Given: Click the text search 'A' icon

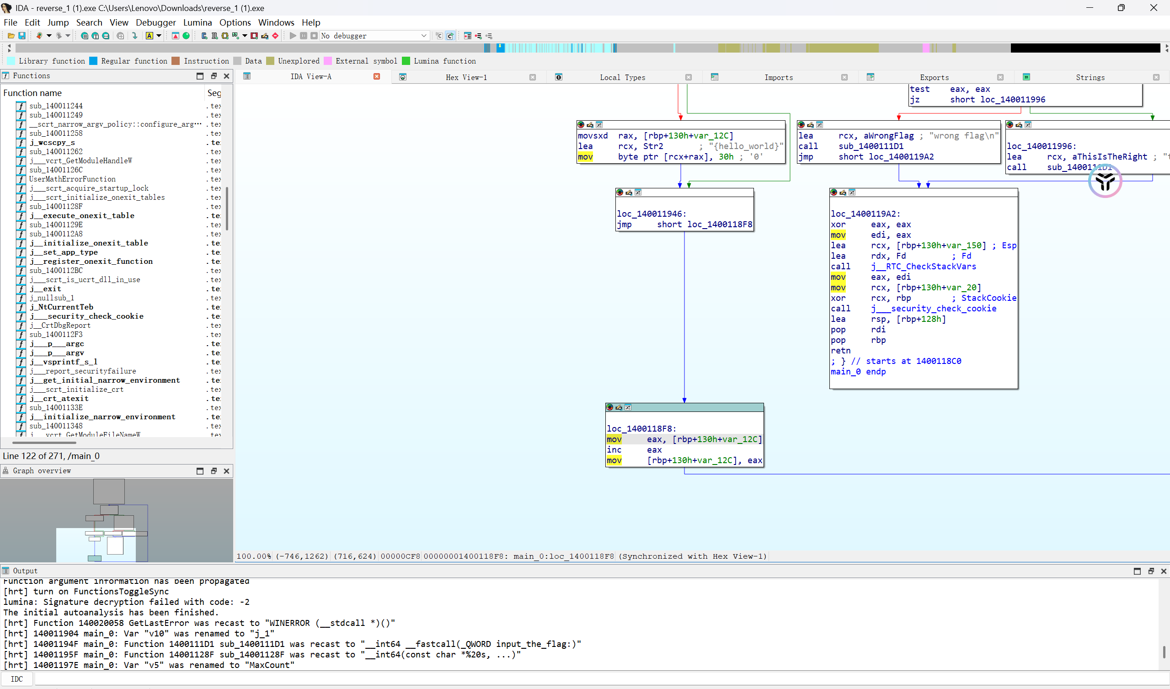Looking at the screenshot, I should [x=149, y=36].
